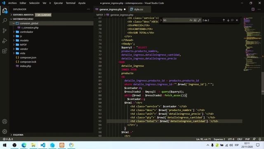Open the Terminal menu
The height and width of the screenshot is (149, 264).
71,3
